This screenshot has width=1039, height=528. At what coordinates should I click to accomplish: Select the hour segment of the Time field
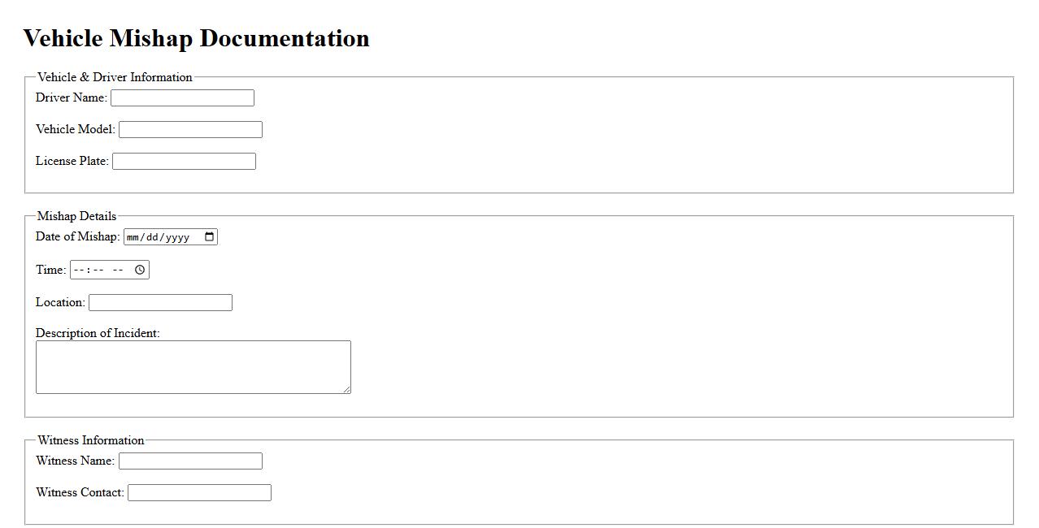(79, 270)
